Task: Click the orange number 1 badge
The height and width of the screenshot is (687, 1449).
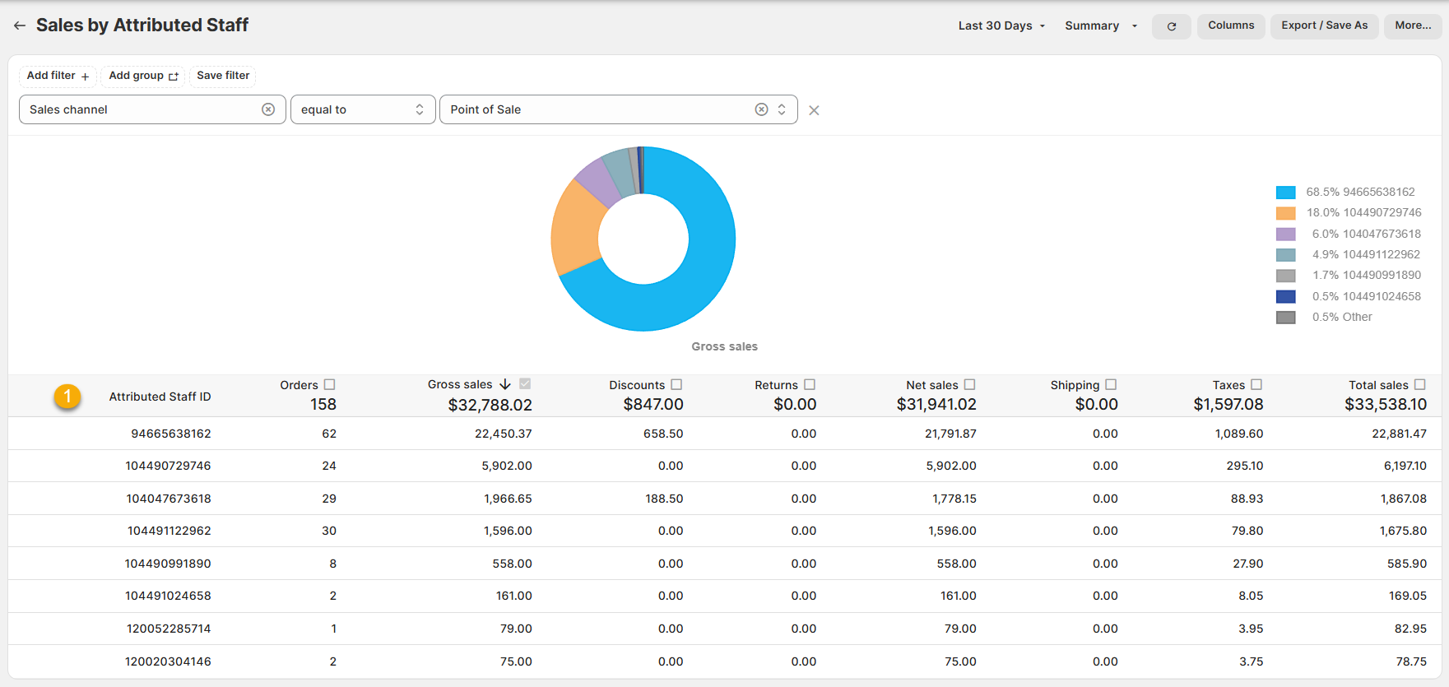Action: (x=67, y=397)
